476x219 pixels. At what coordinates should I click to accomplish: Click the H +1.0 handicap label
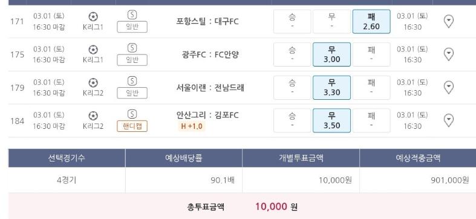coord(192,126)
